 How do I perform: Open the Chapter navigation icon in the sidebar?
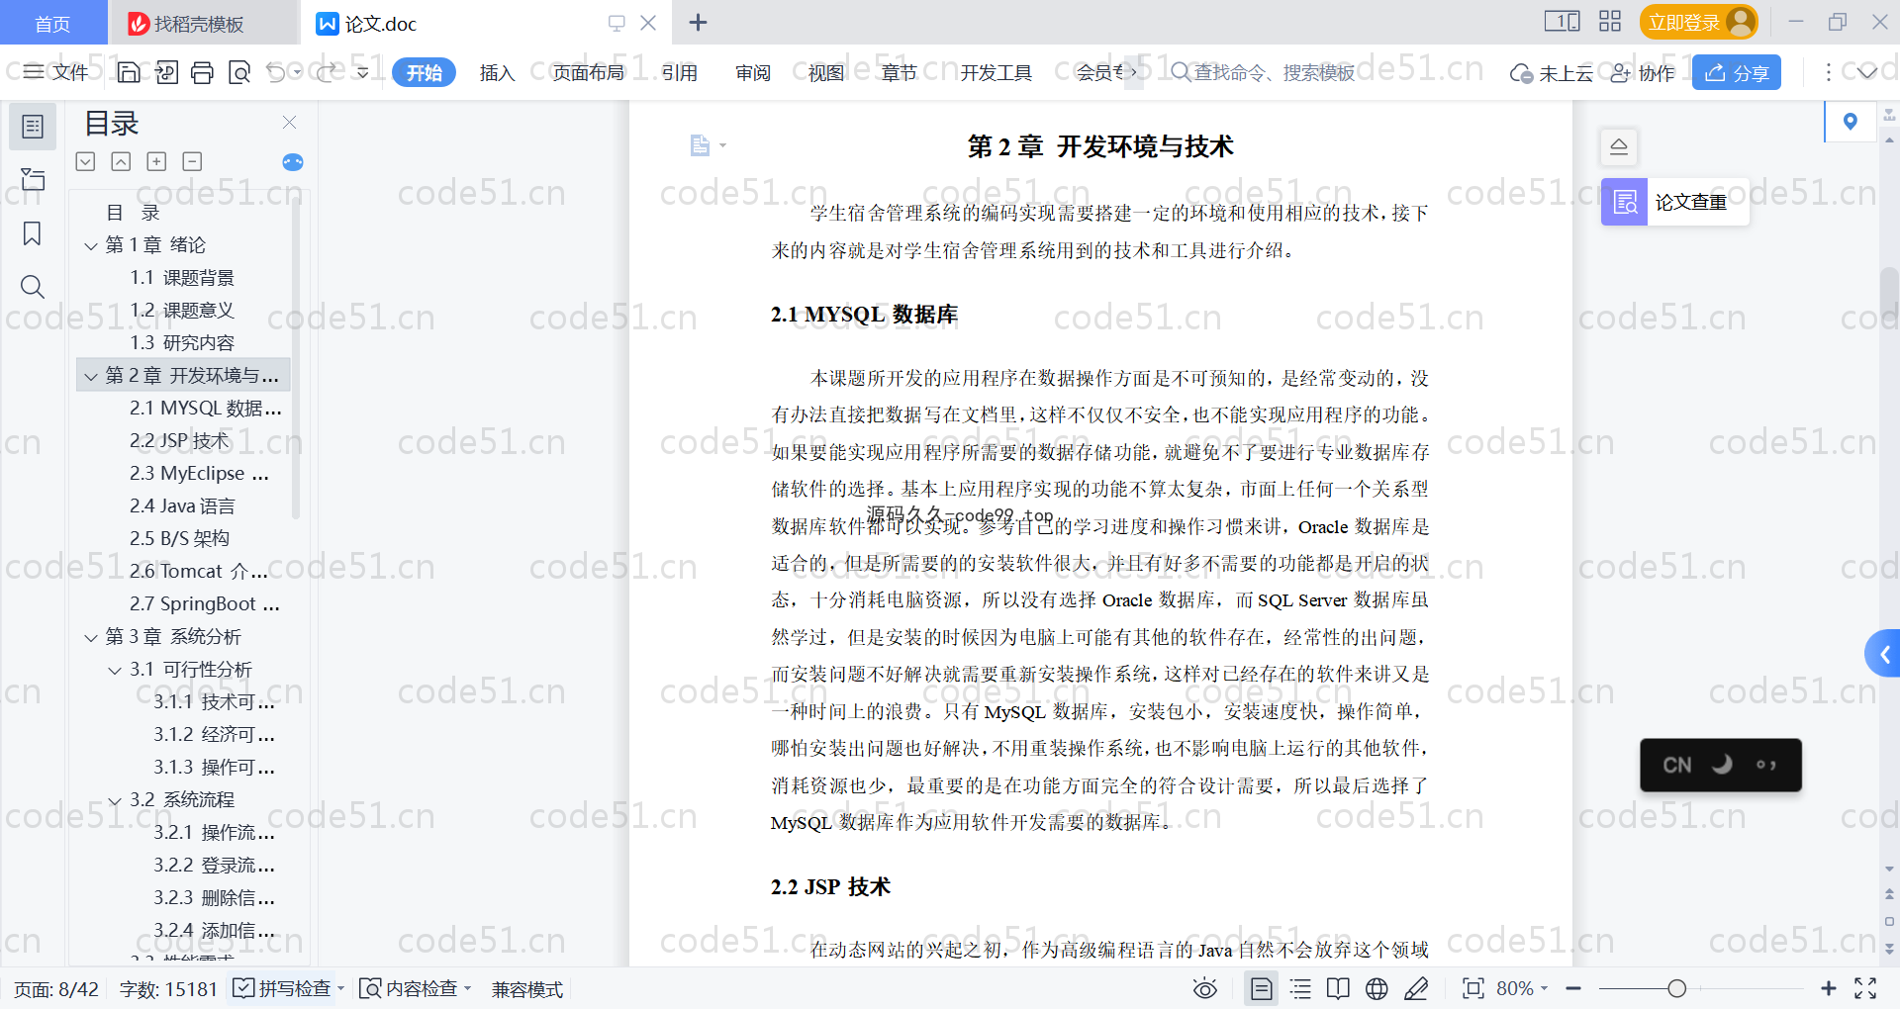pyautogui.click(x=33, y=179)
